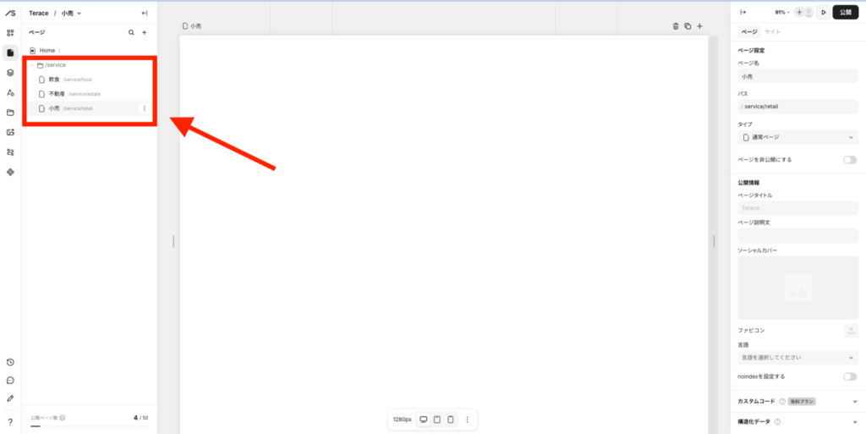866x434 pixels.
Task: Switch to the mobile viewport icon
Action: [451, 420]
